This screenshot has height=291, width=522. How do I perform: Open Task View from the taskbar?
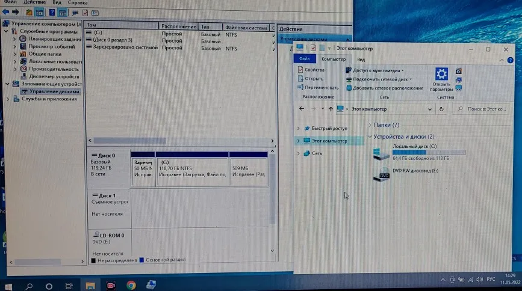click(x=69, y=286)
